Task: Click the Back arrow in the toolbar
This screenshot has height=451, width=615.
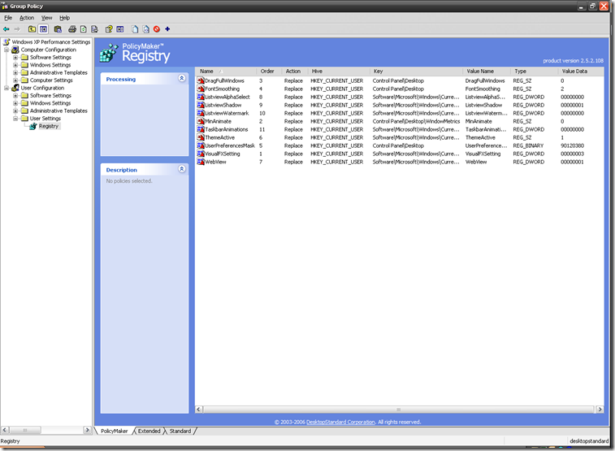Action: 6,29
